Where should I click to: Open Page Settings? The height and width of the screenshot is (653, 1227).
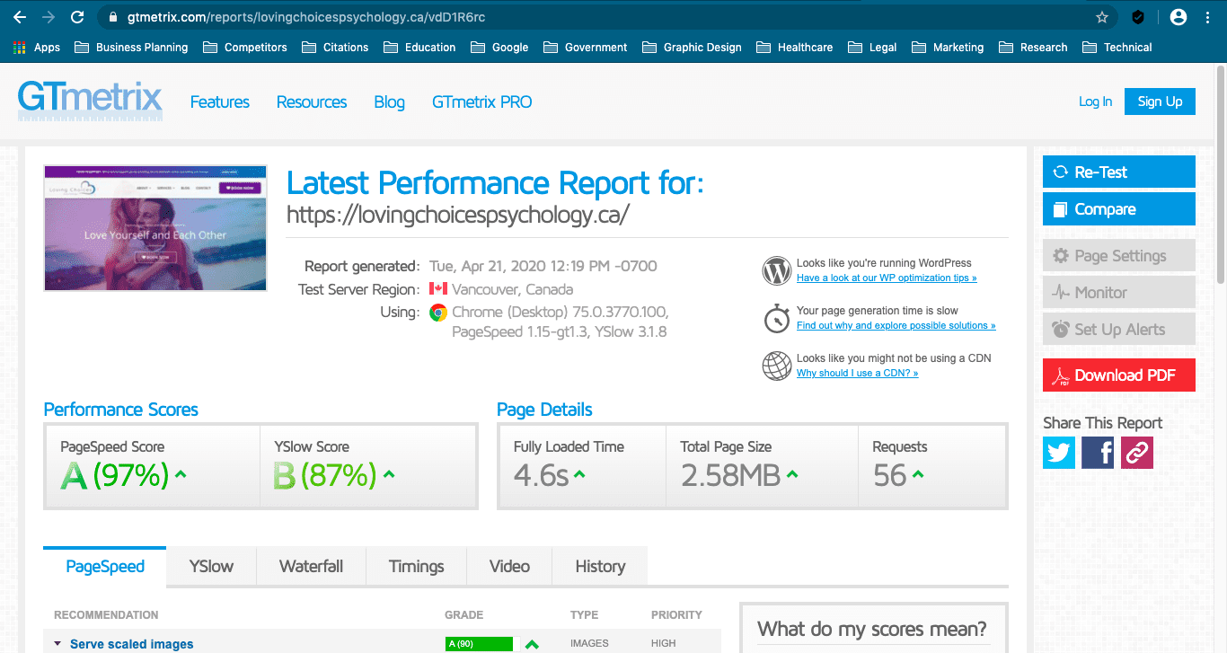tap(1119, 255)
